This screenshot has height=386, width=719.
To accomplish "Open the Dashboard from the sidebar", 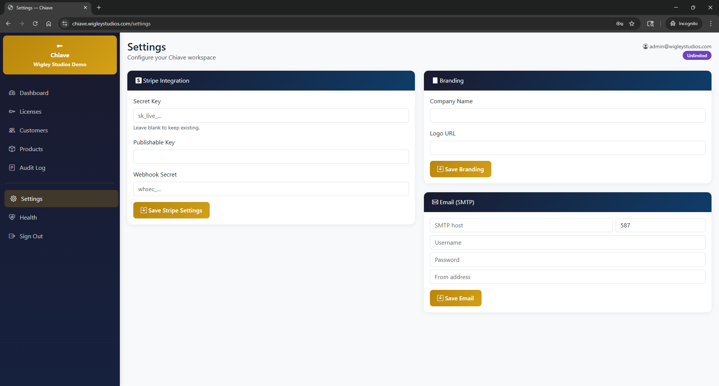I will tap(34, 93).
